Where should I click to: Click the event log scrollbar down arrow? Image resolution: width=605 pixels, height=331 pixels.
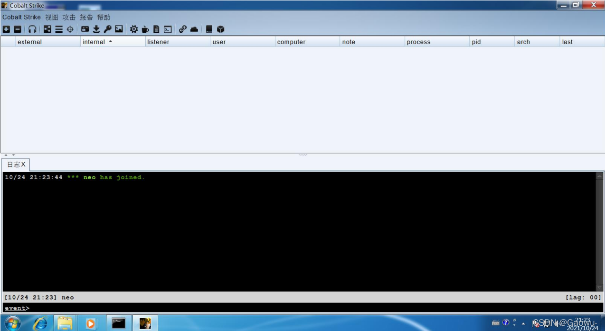(x=599, y=287)
